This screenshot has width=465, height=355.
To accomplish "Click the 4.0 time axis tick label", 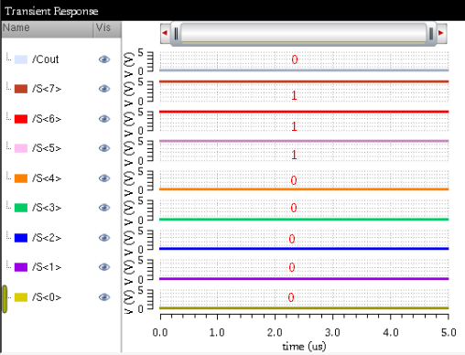I will pos(391,332).
